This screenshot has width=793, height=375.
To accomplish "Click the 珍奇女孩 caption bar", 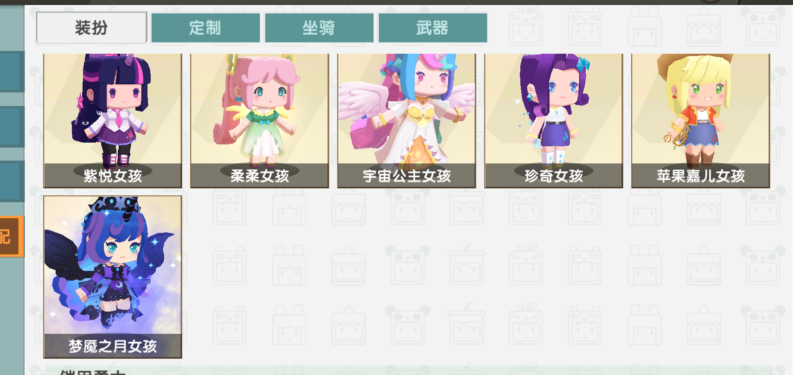I will click(x=554, y=175).
